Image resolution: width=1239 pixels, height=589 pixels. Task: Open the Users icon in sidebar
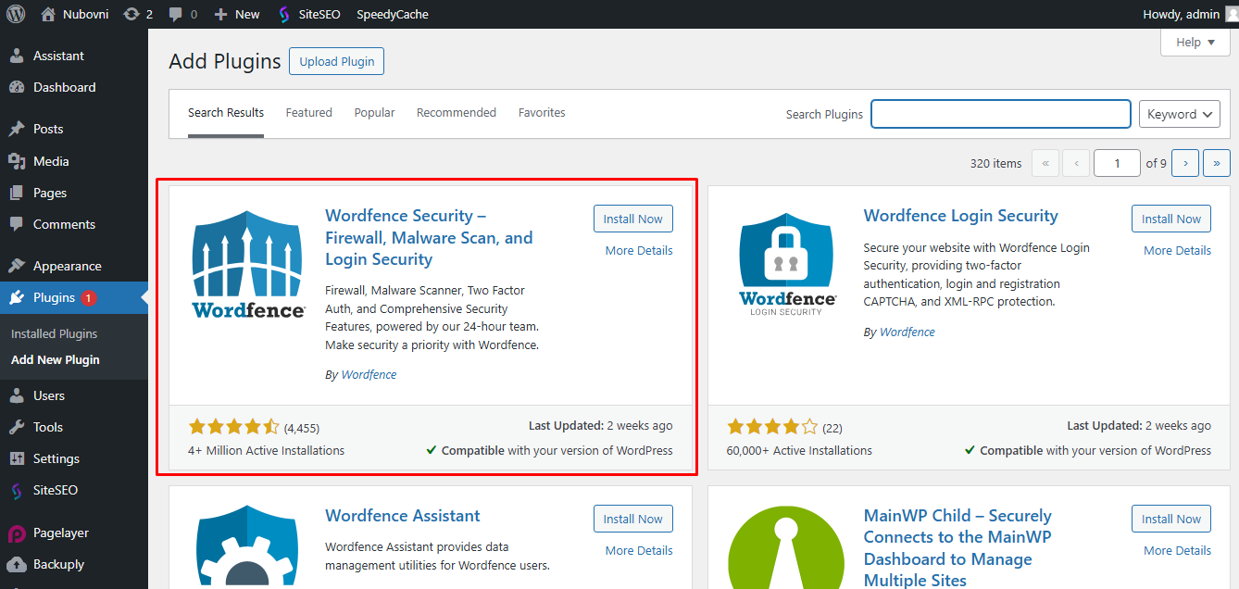[17, 395]
